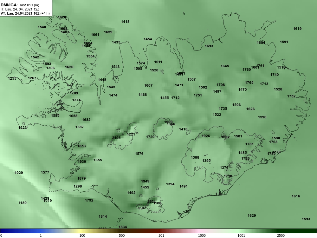
Task: Click the yellow section near scale label 100
Action: point(81,231)
